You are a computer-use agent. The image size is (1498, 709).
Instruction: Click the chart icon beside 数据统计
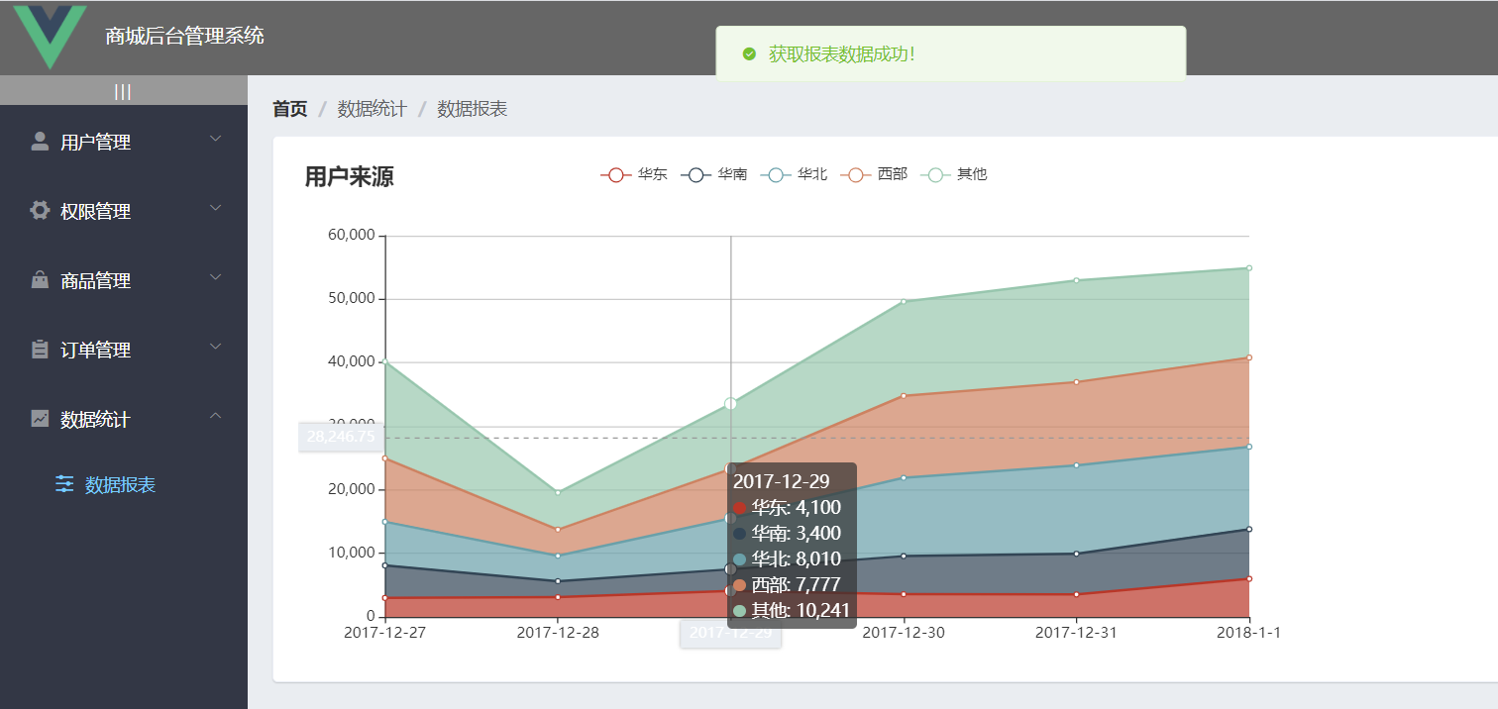(40, 419)
